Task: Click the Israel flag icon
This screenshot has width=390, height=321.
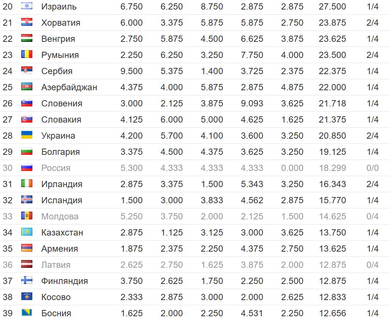Action: (x=27, y=6)
